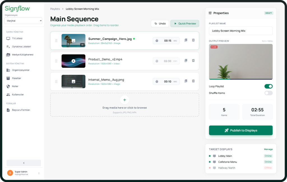Click the Başvuru Formları document icon
The width and height of the screenshot is (287, 182).
pyautogui.click(x=9, y=110)
